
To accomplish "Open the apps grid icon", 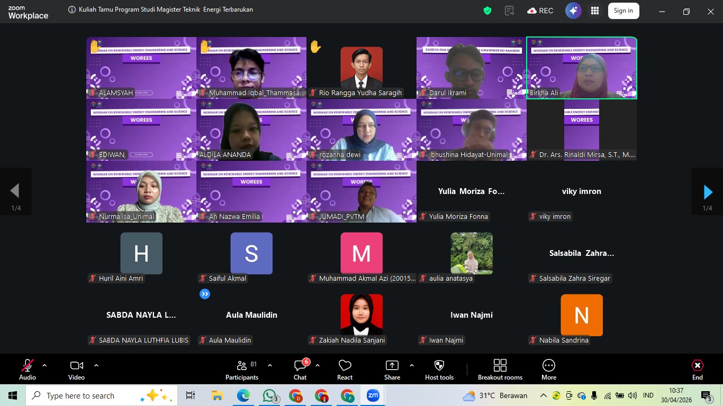I will click(x=595, y=11).
